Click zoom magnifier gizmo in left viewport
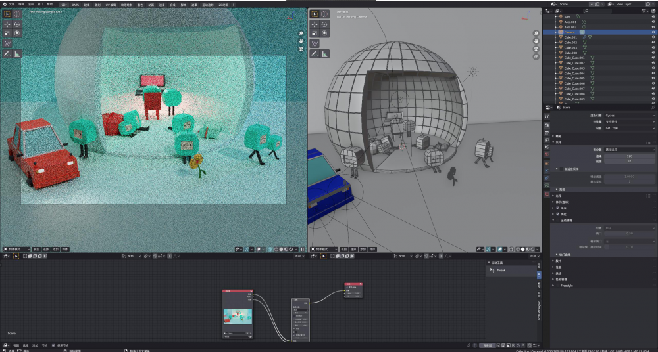 point(301,33)
